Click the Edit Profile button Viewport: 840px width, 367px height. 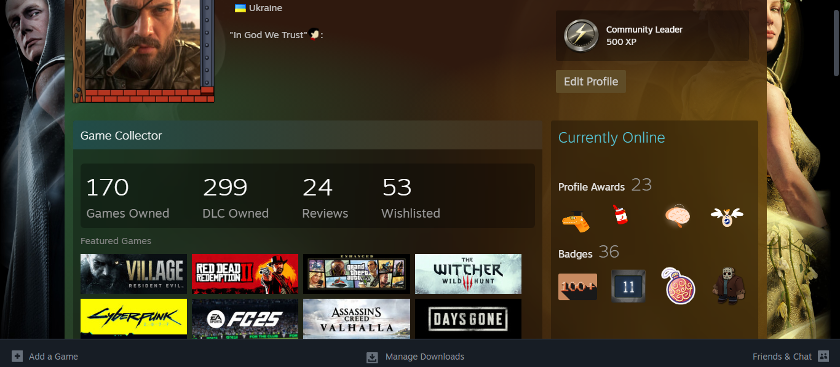[x=591, y=82]
